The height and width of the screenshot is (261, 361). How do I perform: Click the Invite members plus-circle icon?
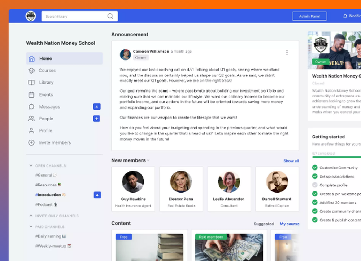coord(31,142)
